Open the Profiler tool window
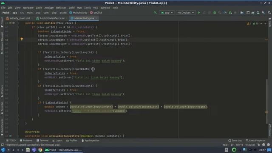Viewport: 272px width, 153px height. pos(72,141)
